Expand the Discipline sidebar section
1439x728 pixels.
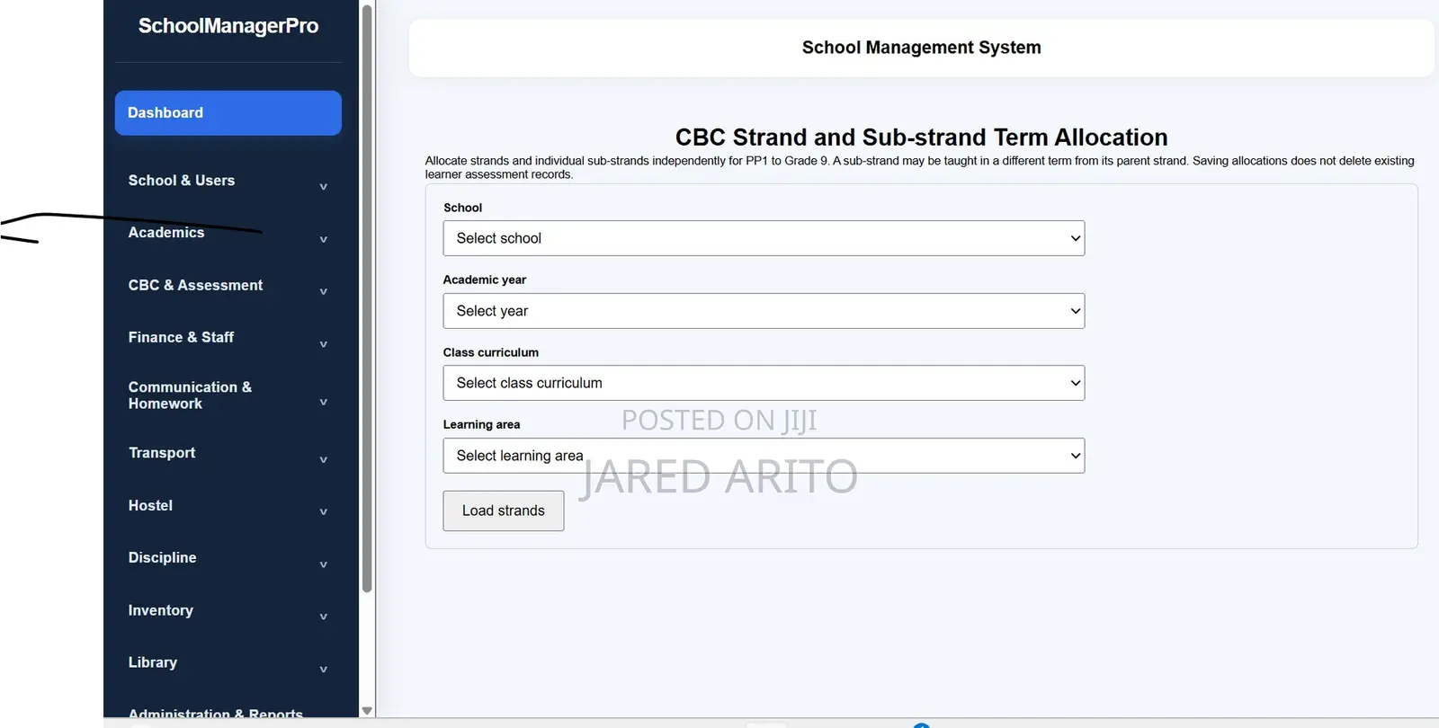(x=228, y=557)
